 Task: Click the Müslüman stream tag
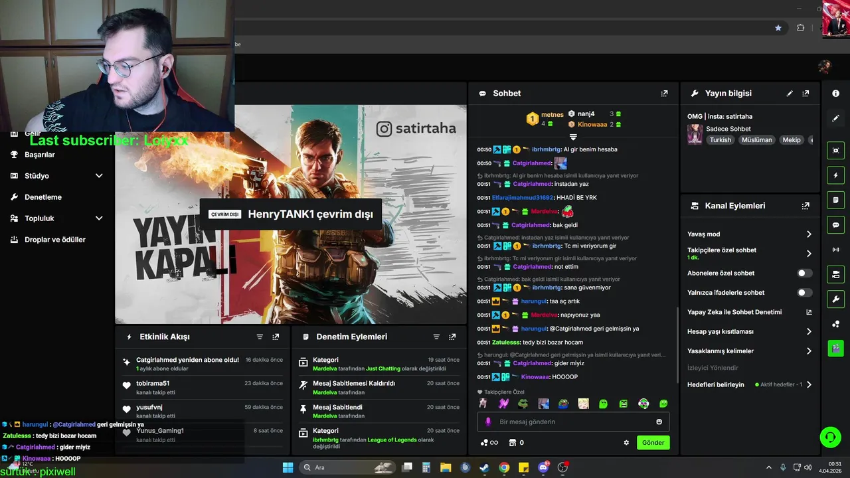point(757,140)
